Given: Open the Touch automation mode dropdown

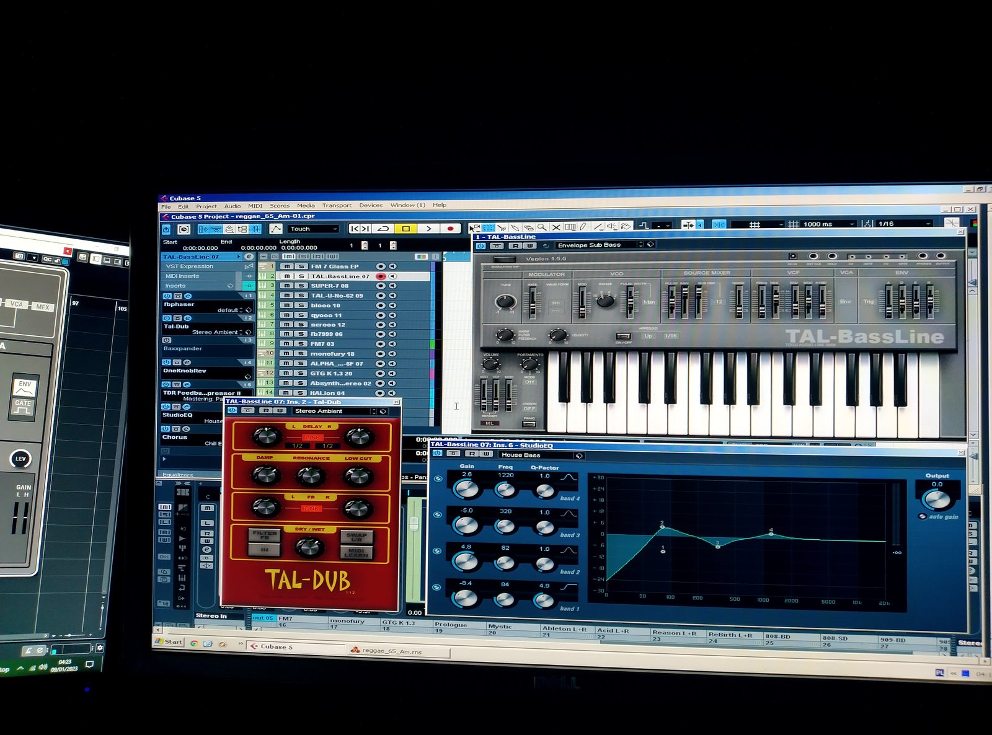Looking at the screenshot, I should tap(314, 229).
